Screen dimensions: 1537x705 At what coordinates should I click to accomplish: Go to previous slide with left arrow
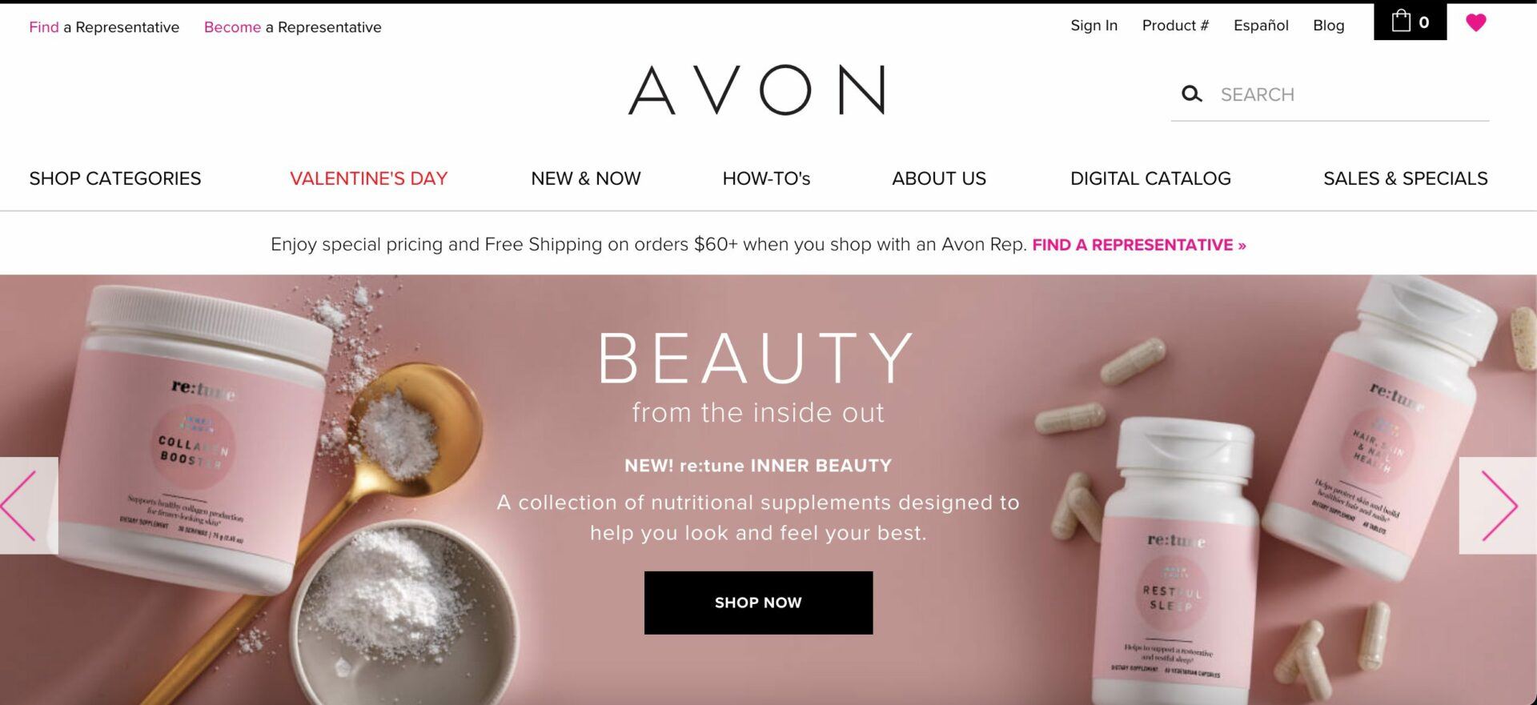pyautogui.click(x=29, y=506)
